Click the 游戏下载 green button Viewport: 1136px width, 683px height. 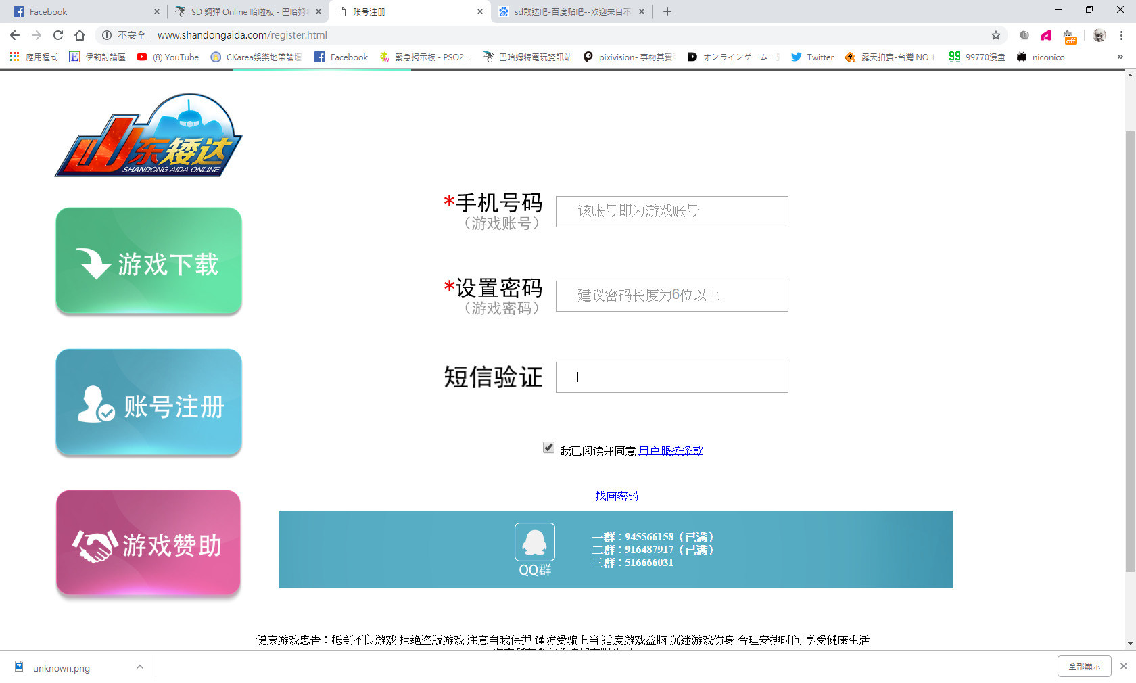pos(149,261)
